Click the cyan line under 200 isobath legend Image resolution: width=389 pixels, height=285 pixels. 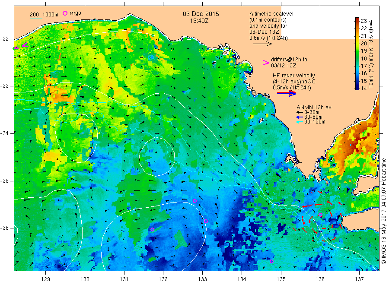(x=36, y=19)
